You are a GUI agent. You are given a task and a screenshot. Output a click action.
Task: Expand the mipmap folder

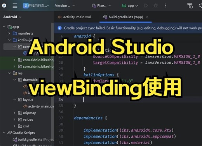pyautogui.click(x=14, y=113)
